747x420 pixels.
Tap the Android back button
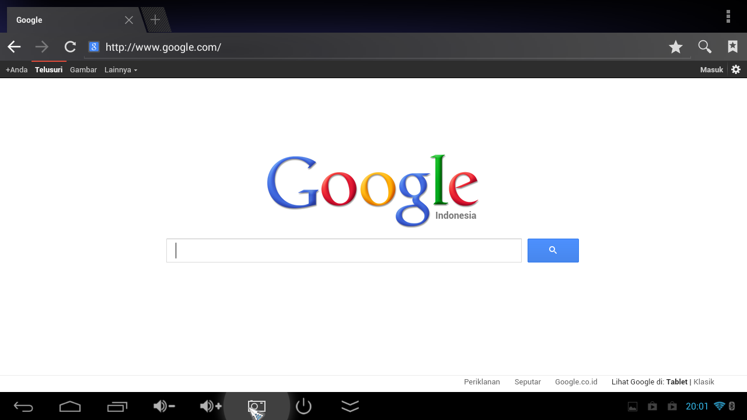pos(23,407)
